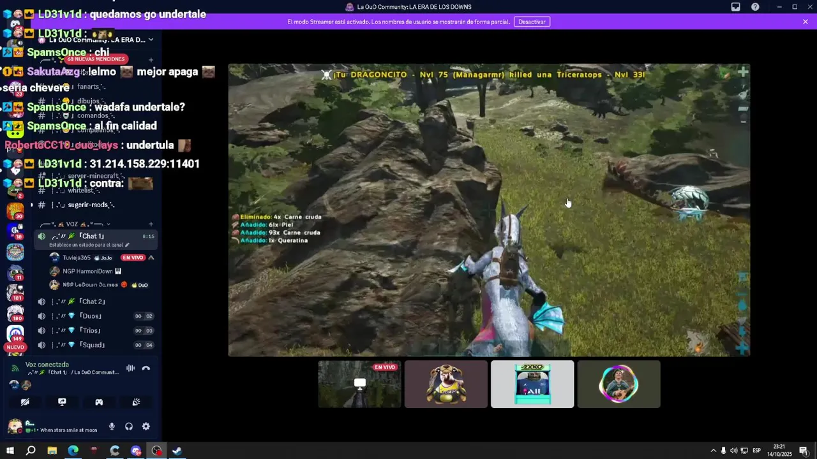The height and width of the screenshot is (459, 817).
Task: Click user NGP HarmoniDown in voice list
Action: [96, 271]
